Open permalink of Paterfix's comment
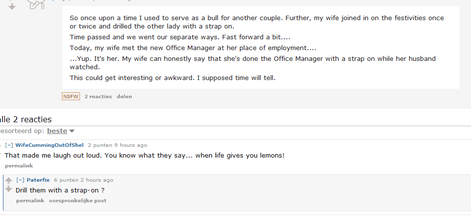Viewport: 471px width, 217px height. pos(30,201)
